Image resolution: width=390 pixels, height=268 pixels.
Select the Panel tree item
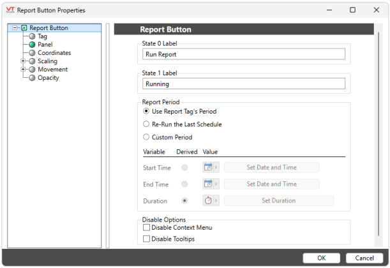(x=45, y=45)
